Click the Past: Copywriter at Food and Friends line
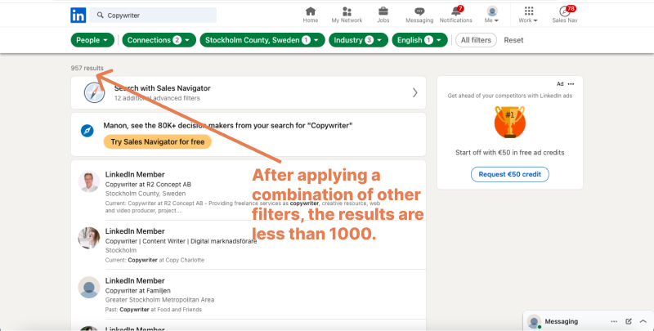Viewport: 654px width, 331px height. [x=154, y=310]
